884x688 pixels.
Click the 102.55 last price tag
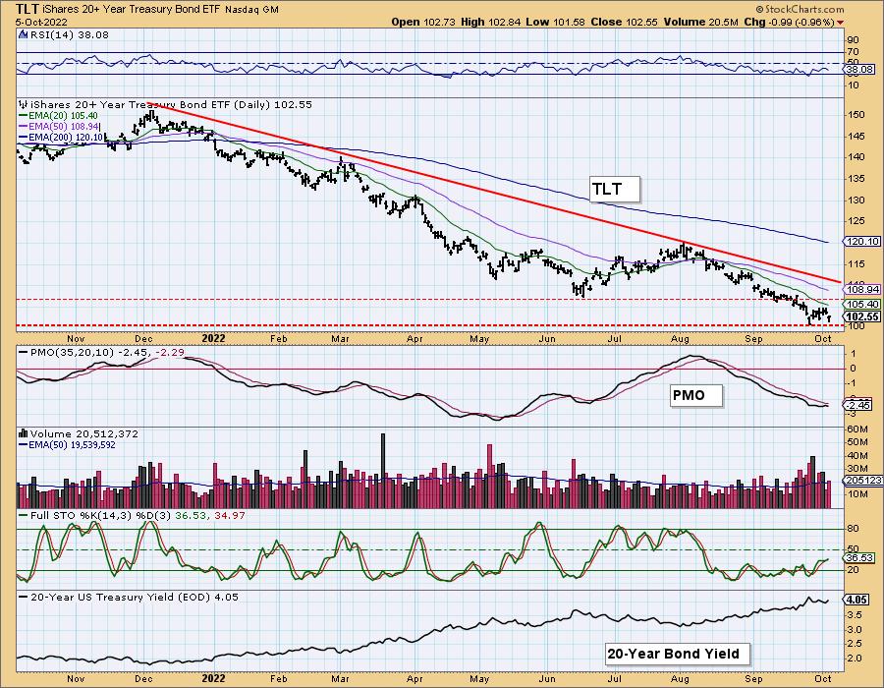(862, 316)
